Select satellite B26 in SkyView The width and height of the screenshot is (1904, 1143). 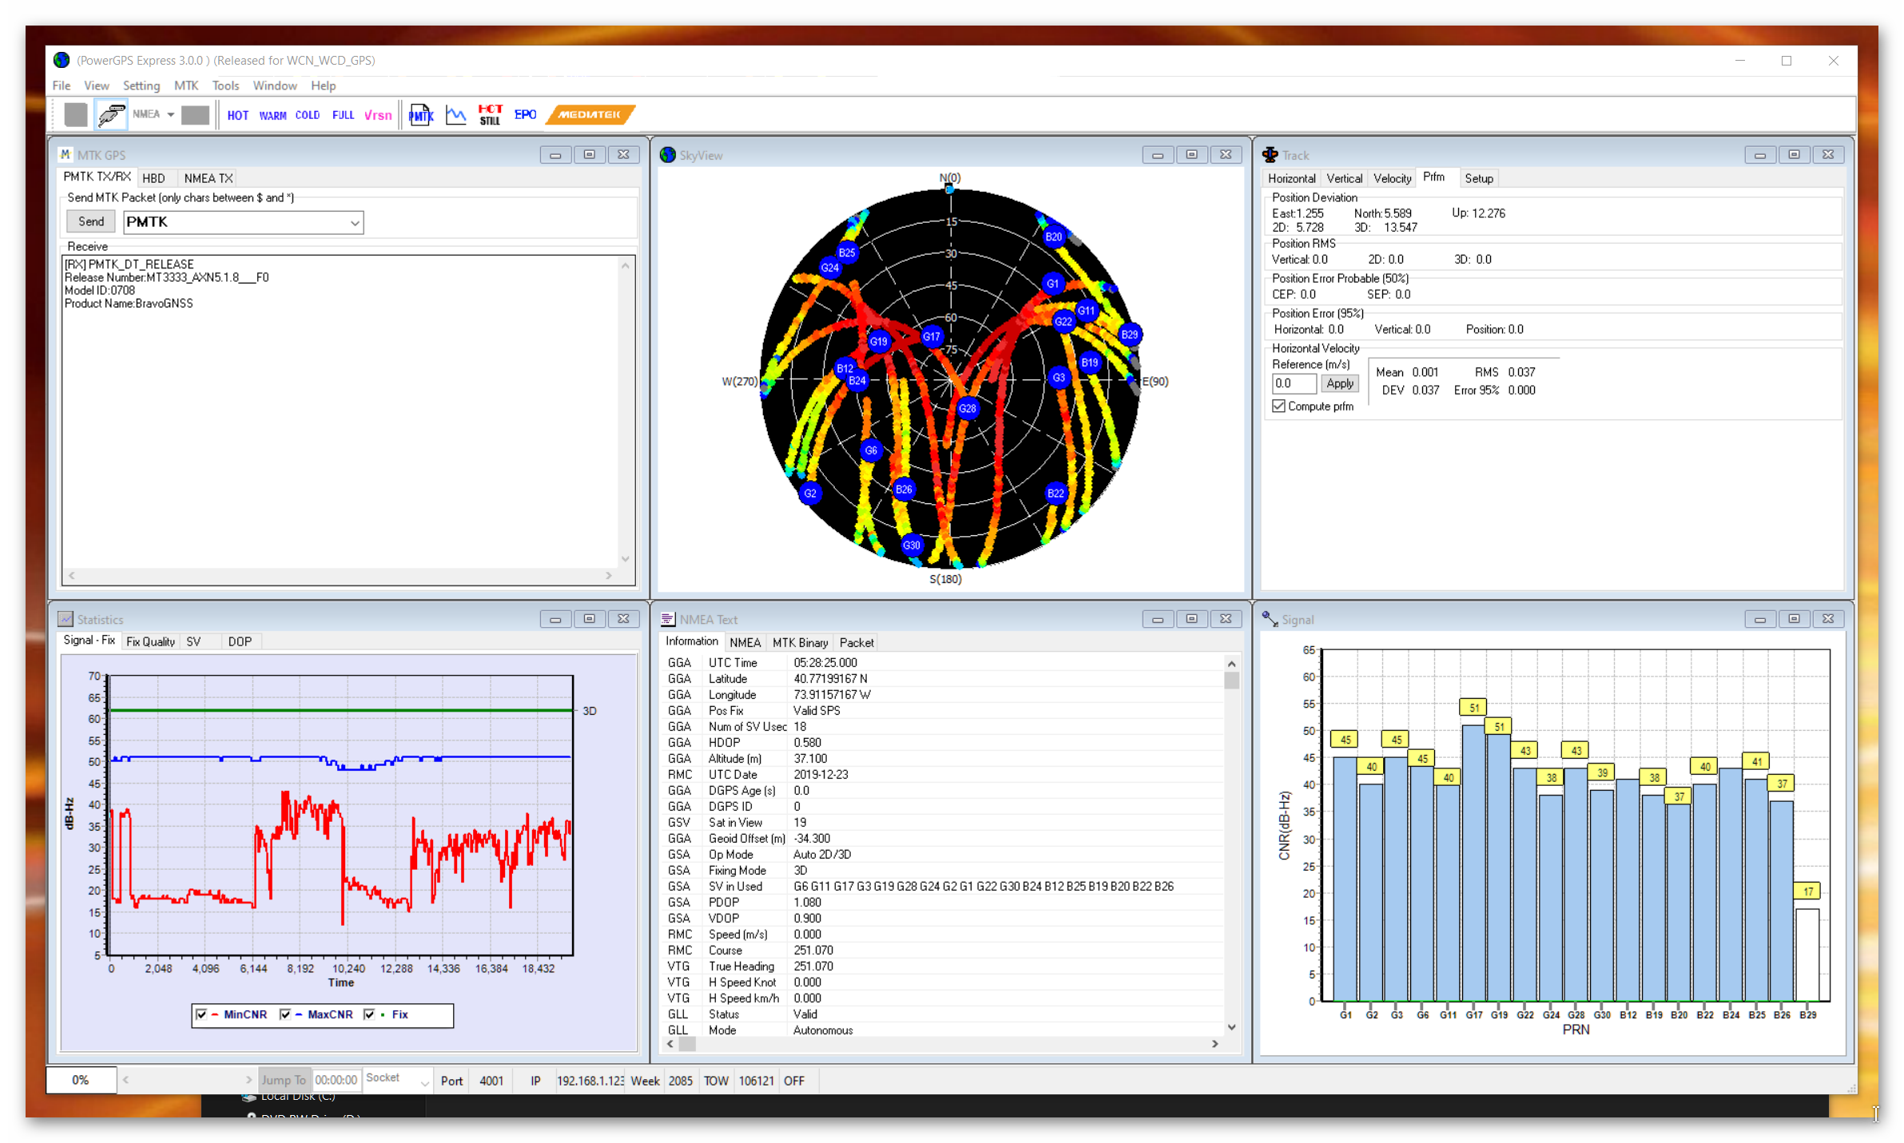pyautogui.click(x=904, y=489)
